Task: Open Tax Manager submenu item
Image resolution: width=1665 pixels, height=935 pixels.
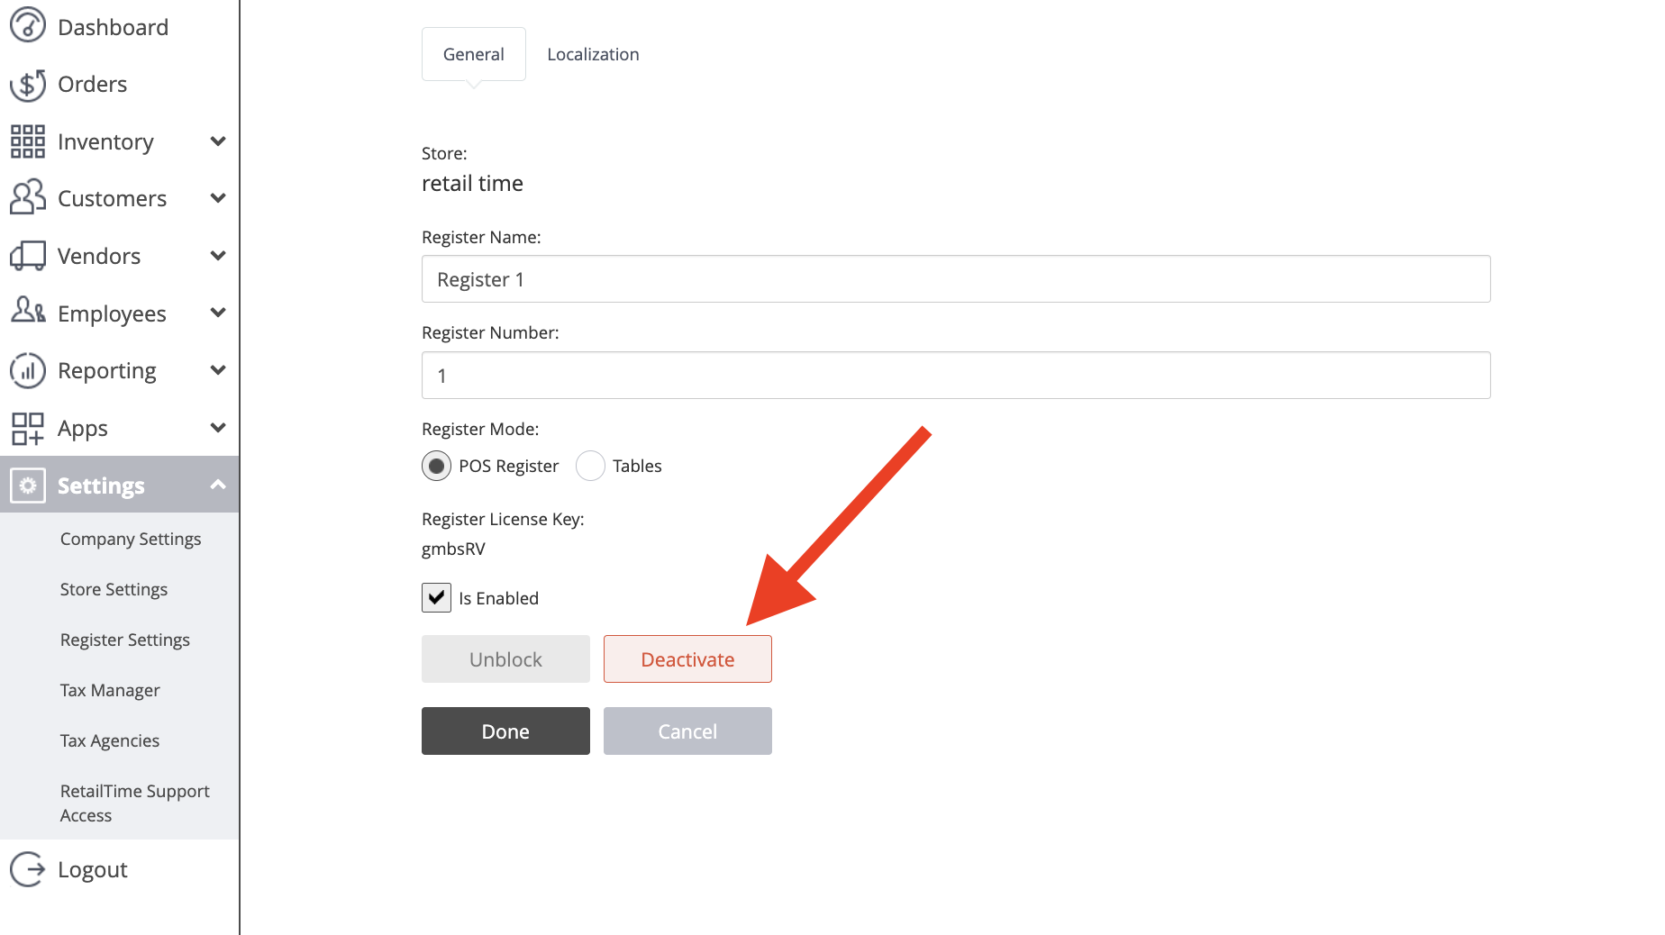Action: point(110,690)
